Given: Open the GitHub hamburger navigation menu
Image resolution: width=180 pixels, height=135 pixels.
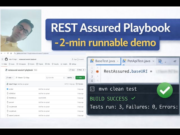Looking at the screenshot, I should coord(2,59).
